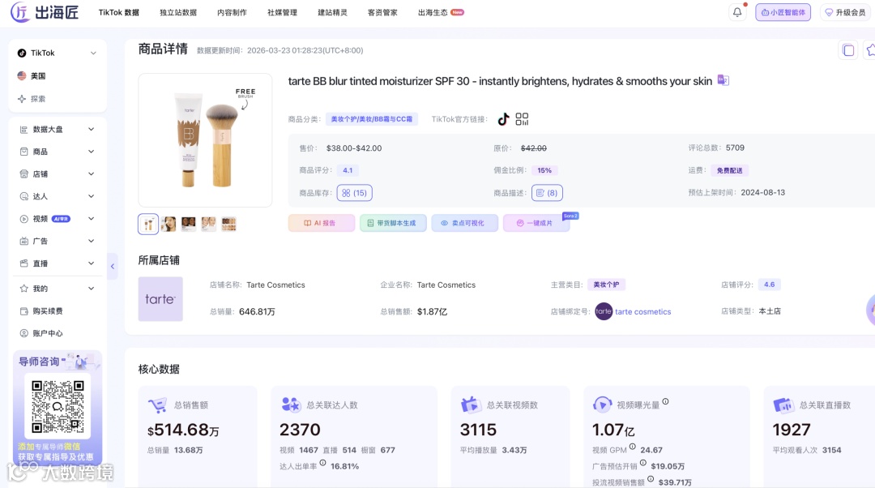Click the 总关联直播数 icon
The height and width of the screenshot is (488, 875).
pyautogui.click(x=783, y=405)
